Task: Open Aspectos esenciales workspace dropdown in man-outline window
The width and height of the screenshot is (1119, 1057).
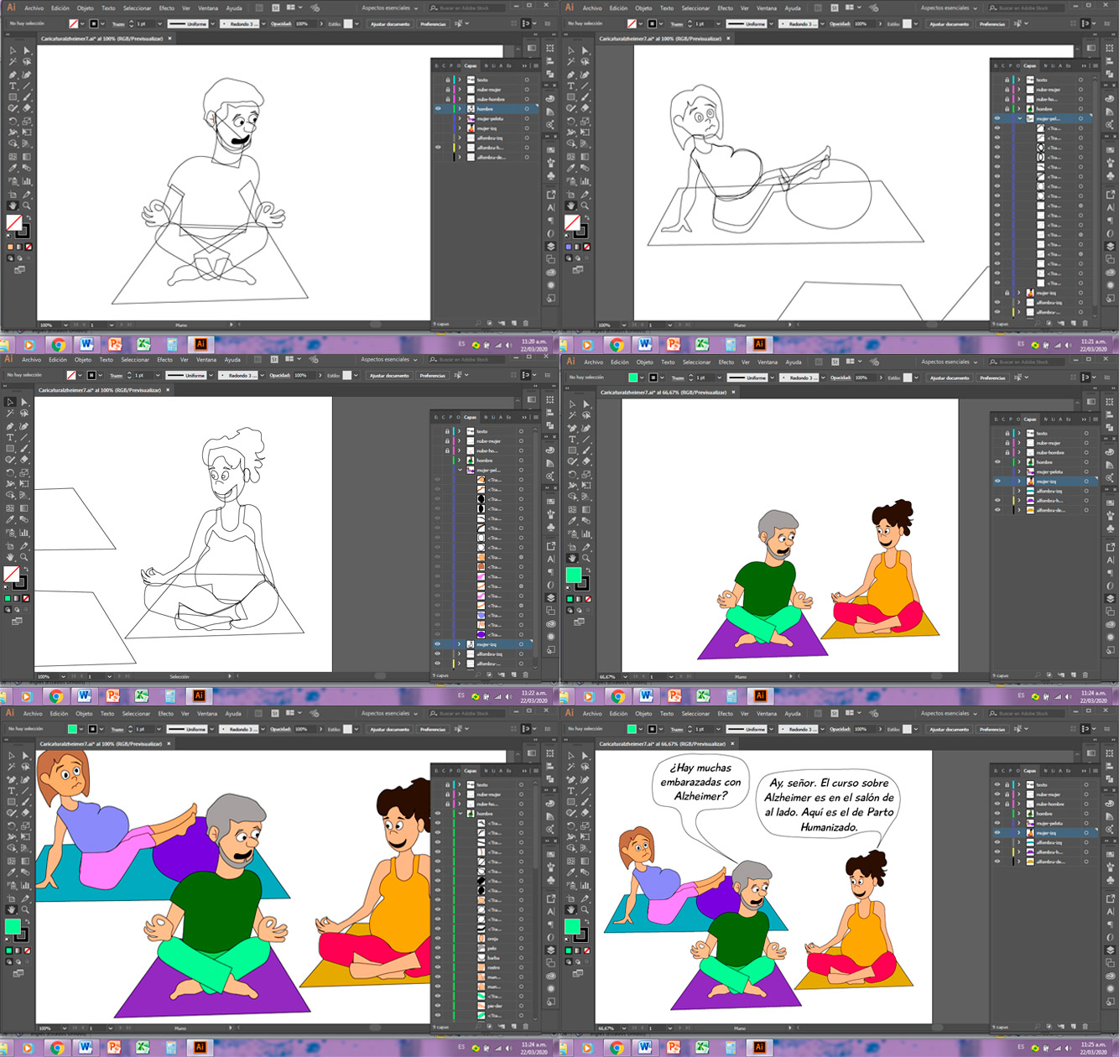Action: click(x=388, y=8)
